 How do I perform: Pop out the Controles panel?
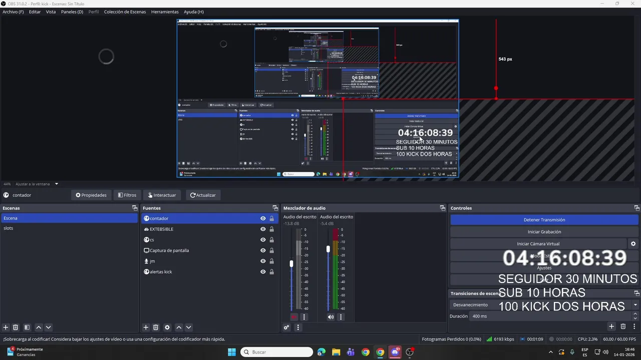[x=637, y=208]
